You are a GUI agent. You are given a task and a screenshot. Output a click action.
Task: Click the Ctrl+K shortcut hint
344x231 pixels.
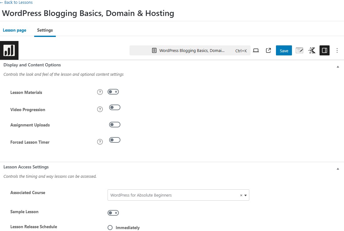tap(241, 51)
